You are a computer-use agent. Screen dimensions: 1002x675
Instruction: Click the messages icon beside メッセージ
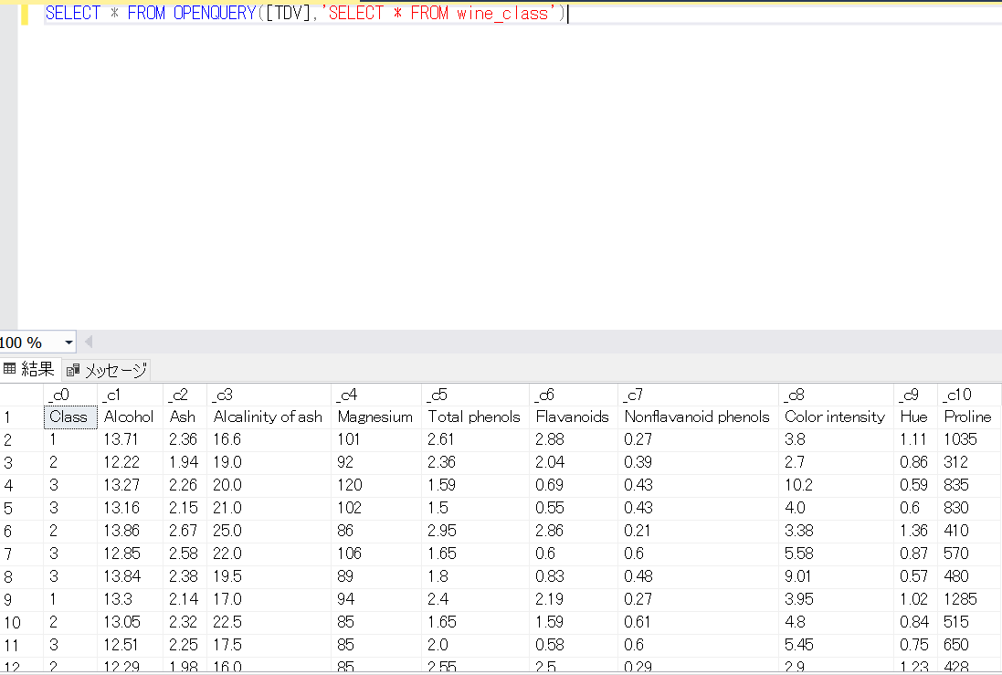[x=73, y=370]
